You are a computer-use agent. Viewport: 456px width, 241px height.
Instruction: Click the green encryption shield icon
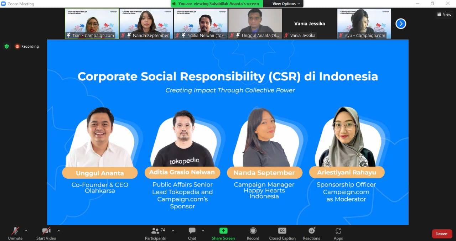pos(6,46)
